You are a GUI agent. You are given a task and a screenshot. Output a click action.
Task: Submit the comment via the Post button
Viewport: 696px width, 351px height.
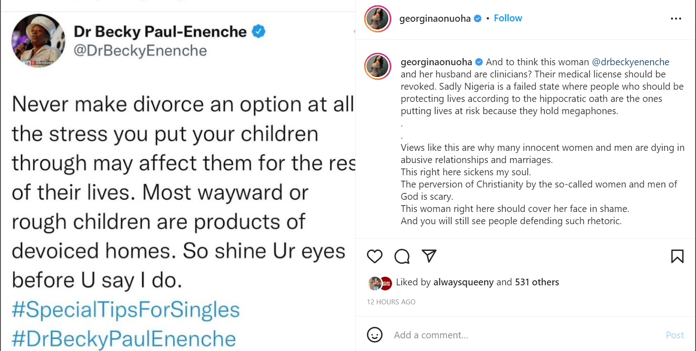pyautogui.click(x=675, y=335)
